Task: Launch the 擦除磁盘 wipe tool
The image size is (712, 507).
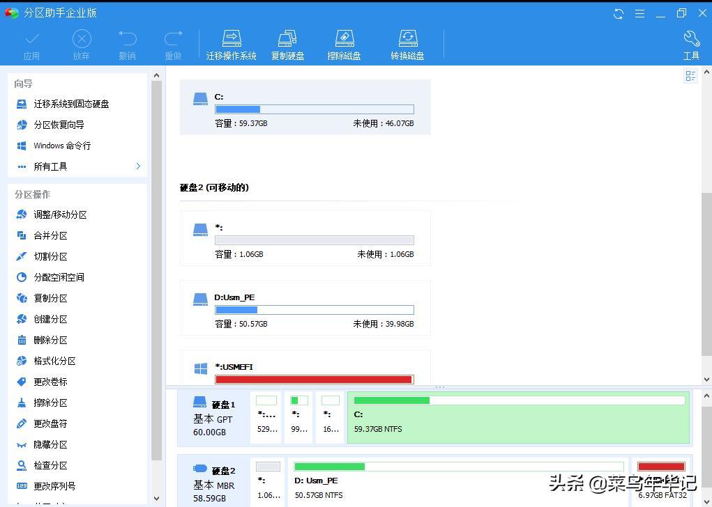Action: pyautogui.click(x=344, y=43)
